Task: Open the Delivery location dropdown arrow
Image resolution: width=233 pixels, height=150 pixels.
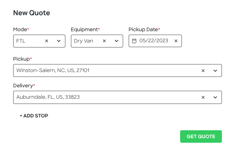Action: pos(215,97)
